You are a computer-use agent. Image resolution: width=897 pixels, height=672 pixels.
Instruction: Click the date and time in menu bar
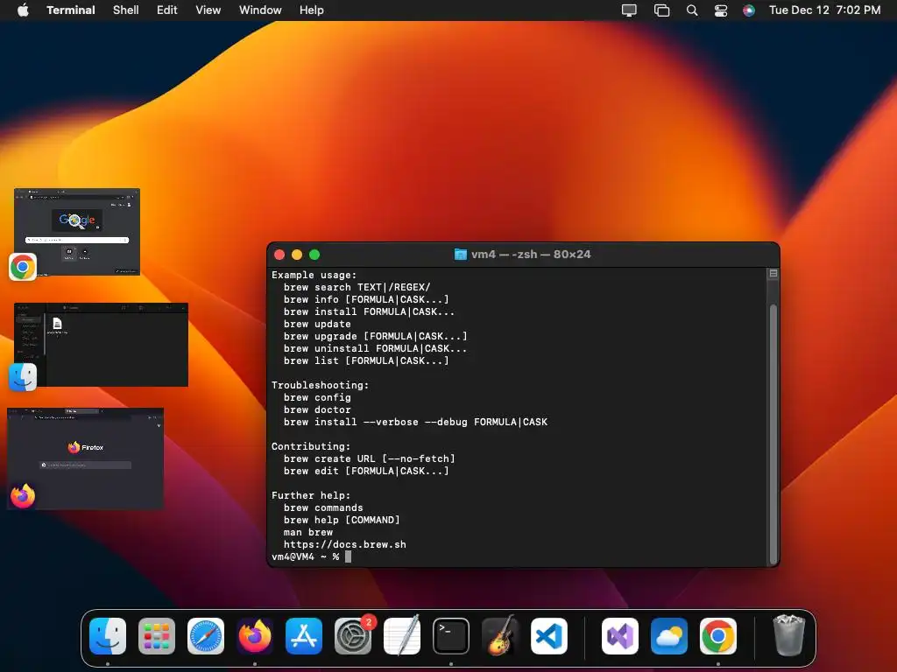(824, 10)
